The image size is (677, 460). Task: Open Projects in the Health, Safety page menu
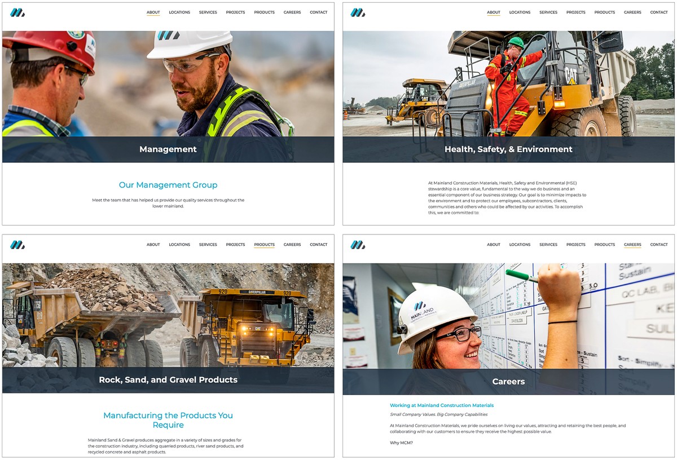click(x=576, y=12)
